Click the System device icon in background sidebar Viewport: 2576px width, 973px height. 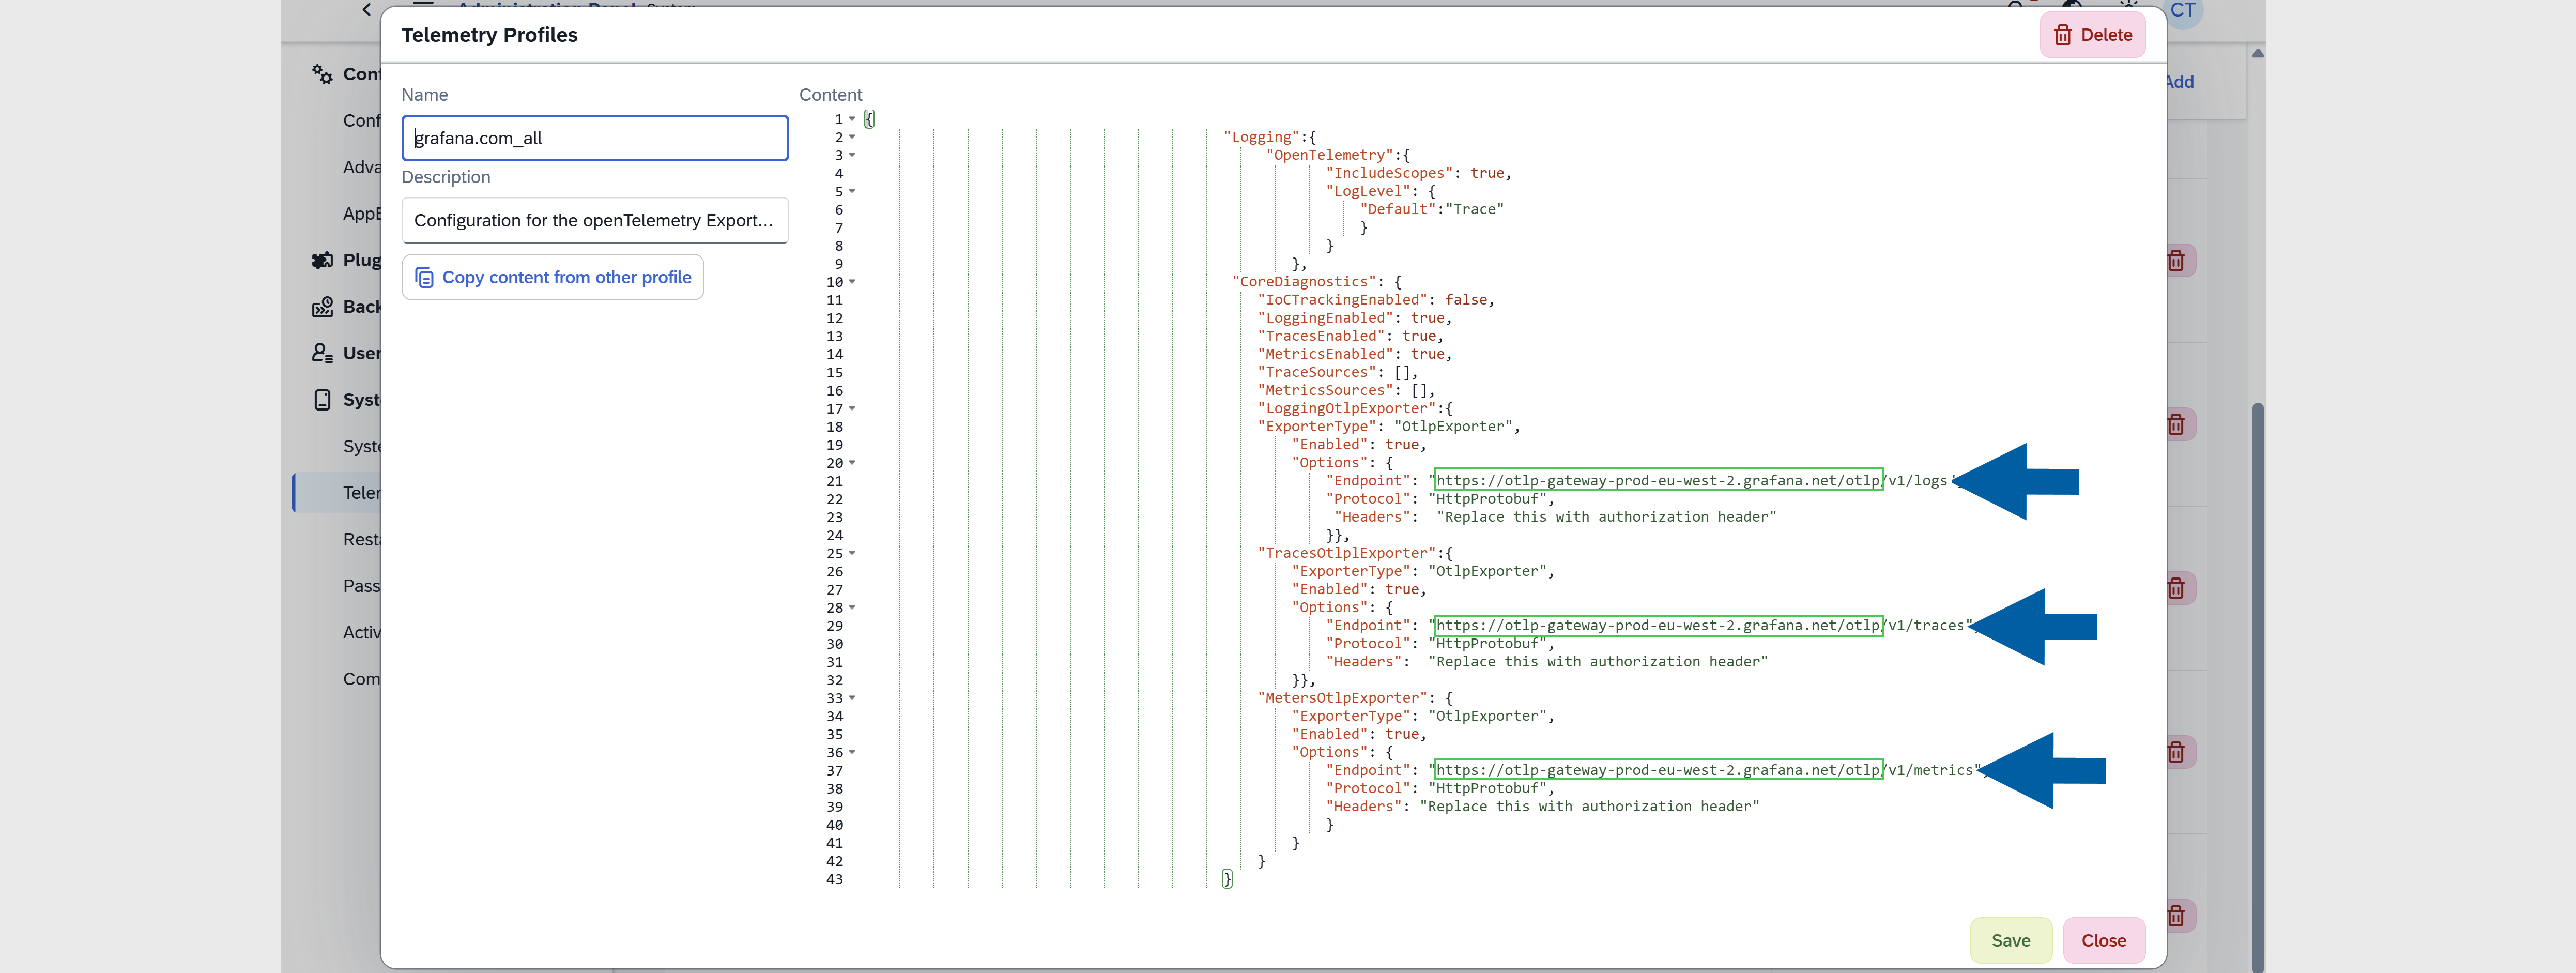point(322,400)
